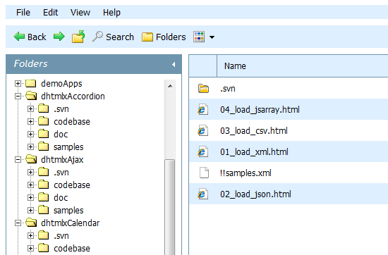Viewport: 388px width, 255px height.
Task: Click folder icon of dhtmlxAccordion's .svn
Action: click(x=44, y=108)
